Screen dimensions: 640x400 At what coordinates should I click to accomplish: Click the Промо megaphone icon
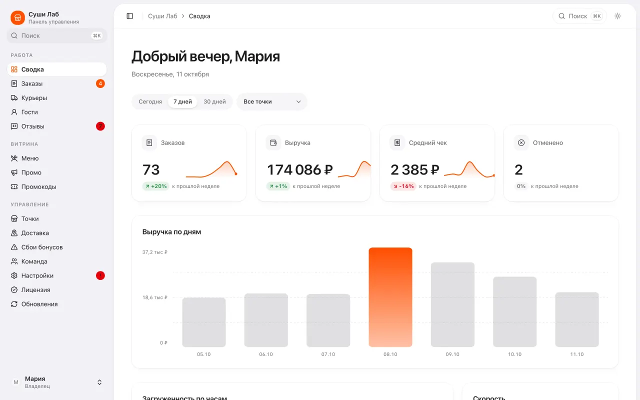coord(14,172)
